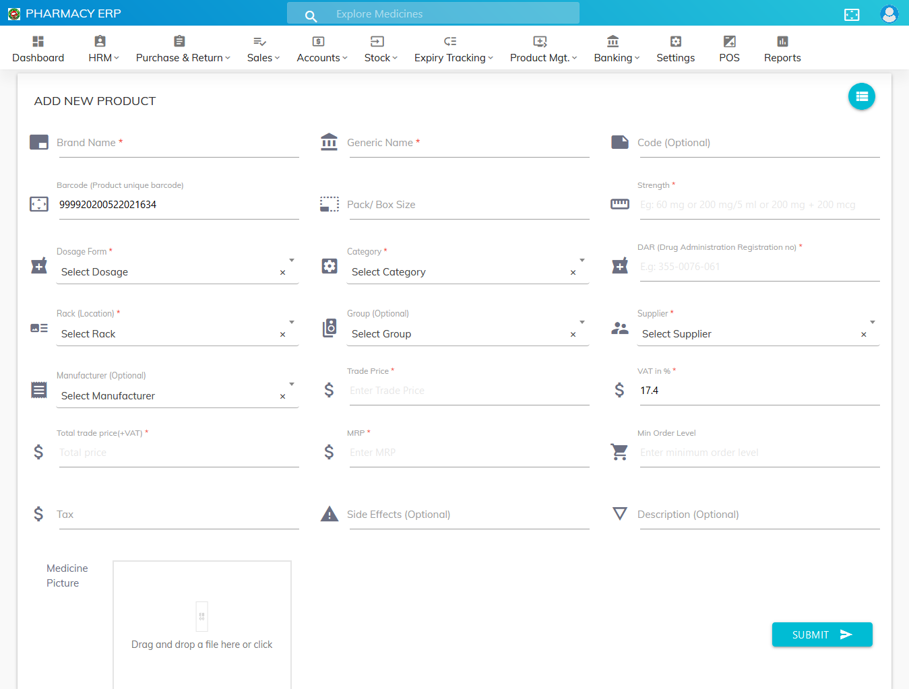
Task: Click the gear icon beside Category field
Action: [329, 266]
